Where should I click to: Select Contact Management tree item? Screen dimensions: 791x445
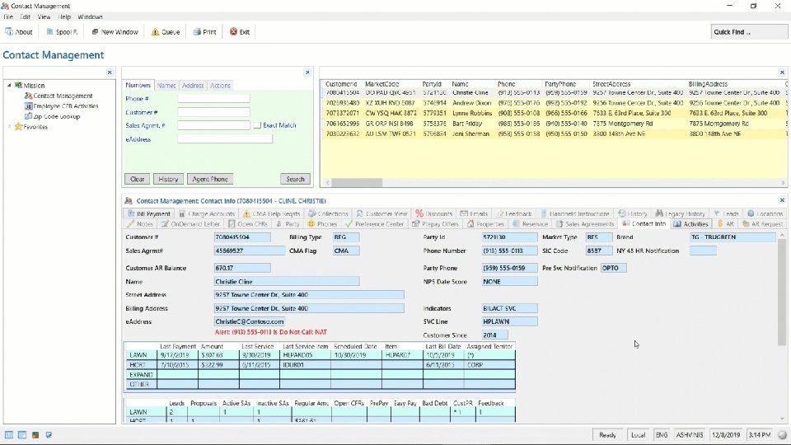point(59,96)
